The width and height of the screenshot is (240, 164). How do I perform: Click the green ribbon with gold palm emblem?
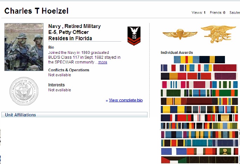[225, 151]
